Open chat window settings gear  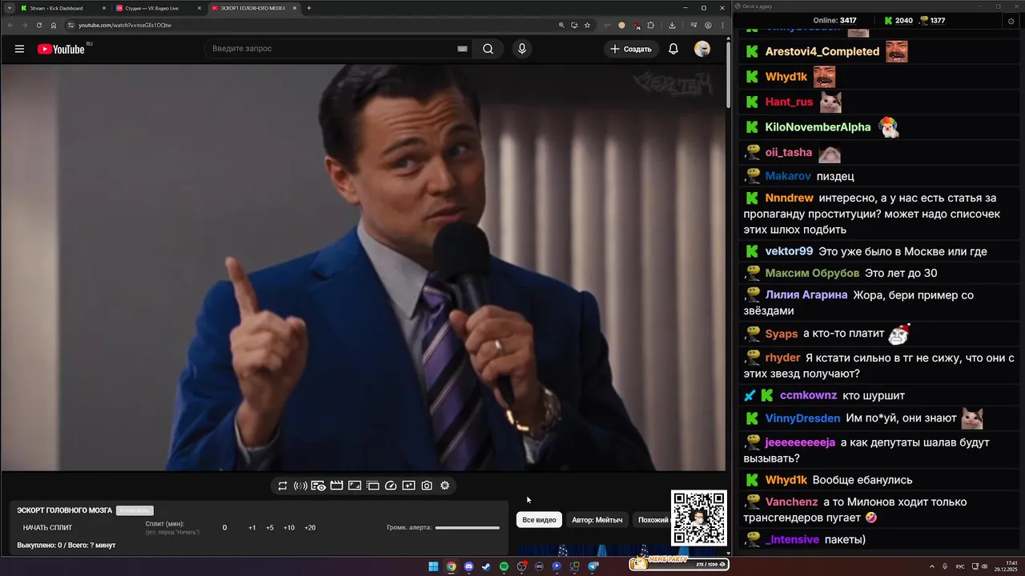[x=1011, y=21]
